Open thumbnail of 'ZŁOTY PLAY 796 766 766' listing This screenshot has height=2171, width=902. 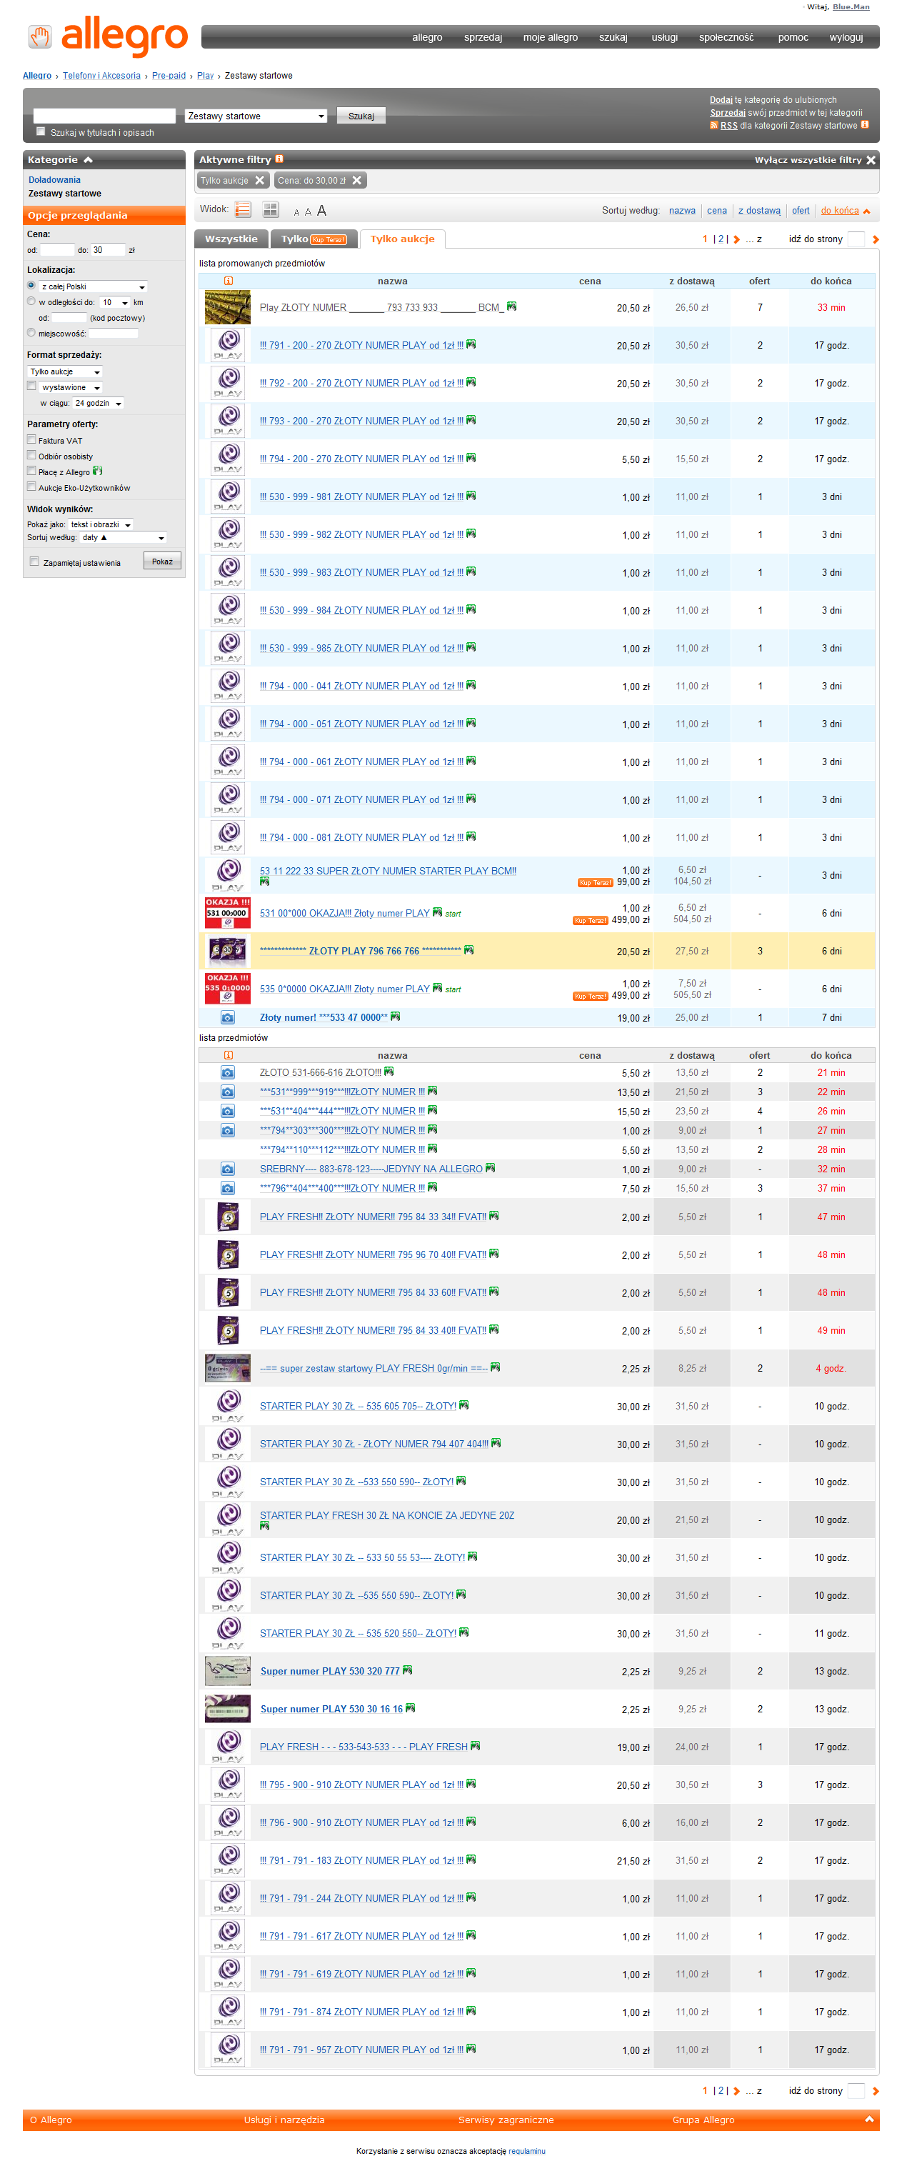[x=227, y=951]
